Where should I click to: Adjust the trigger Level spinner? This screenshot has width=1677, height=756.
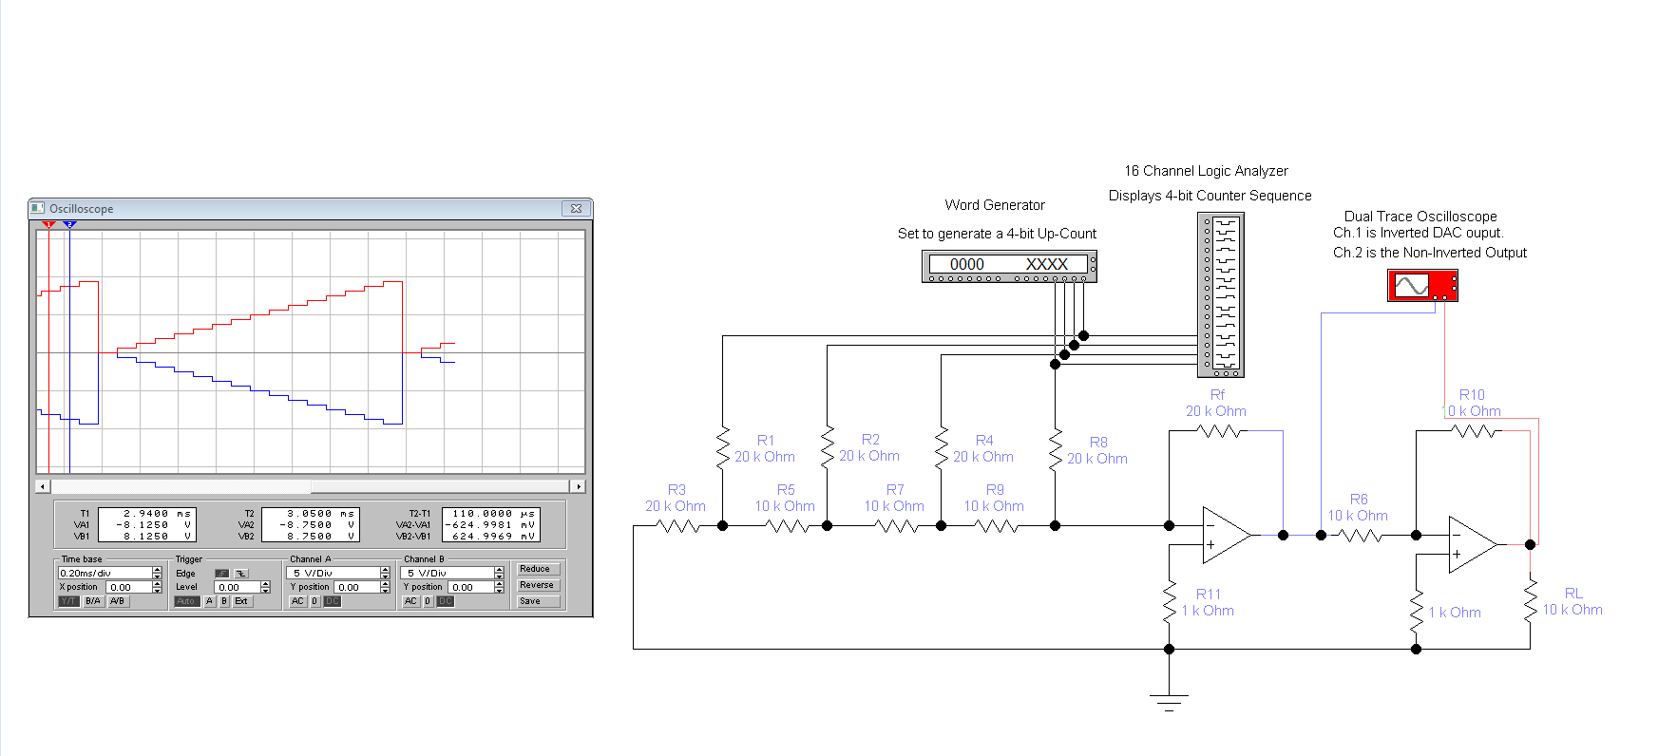pyautogui.click(x=265, y=587)
